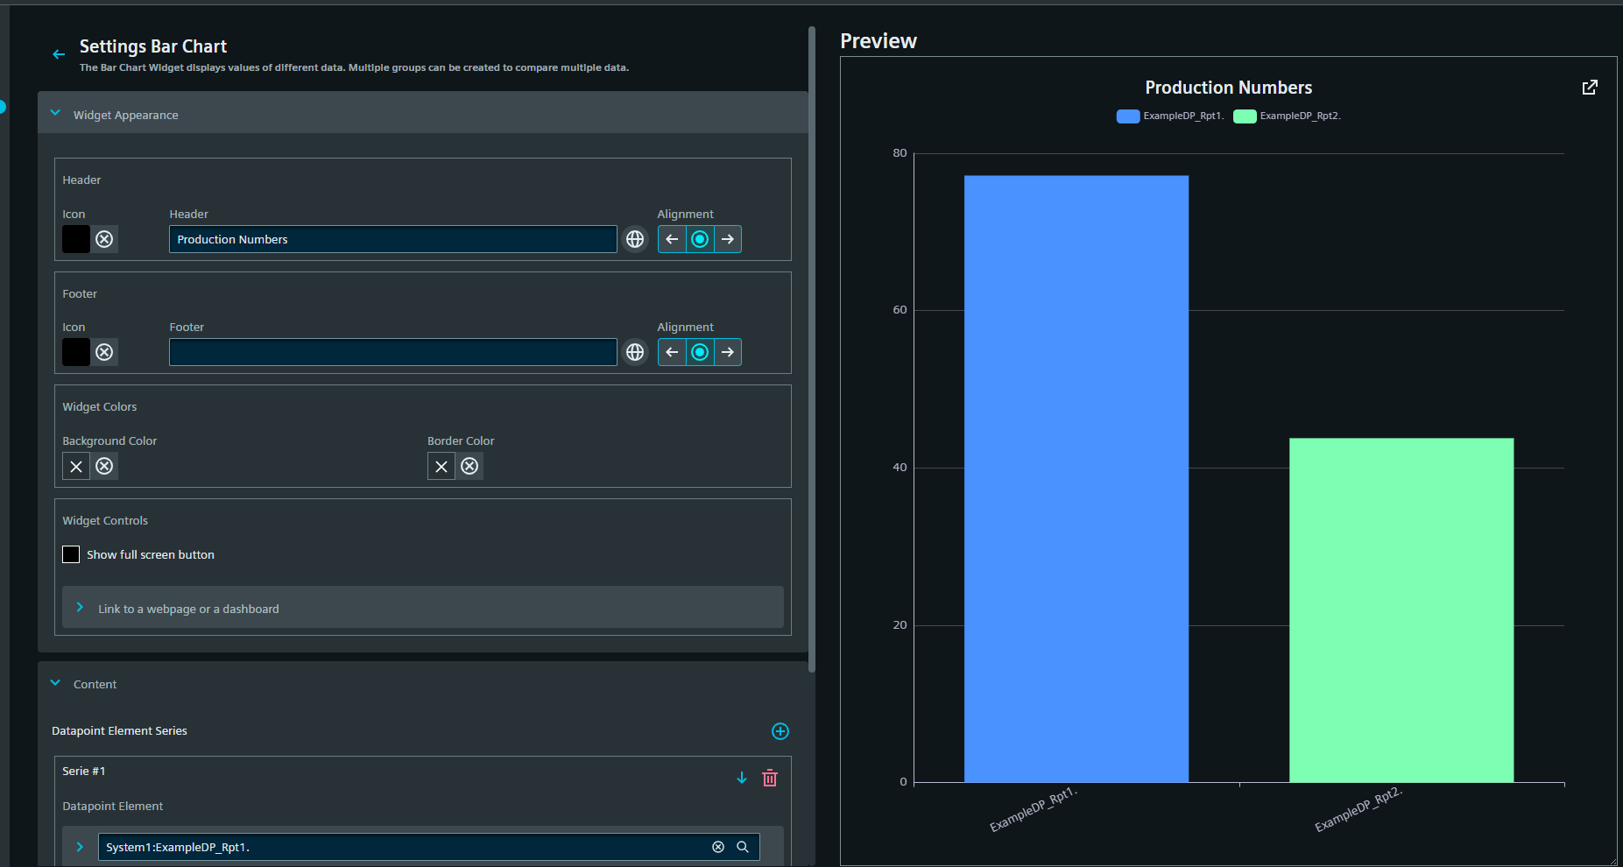
Task: Clear the Header icon selection
Action: pyautogui.click(x=104, y=239)
